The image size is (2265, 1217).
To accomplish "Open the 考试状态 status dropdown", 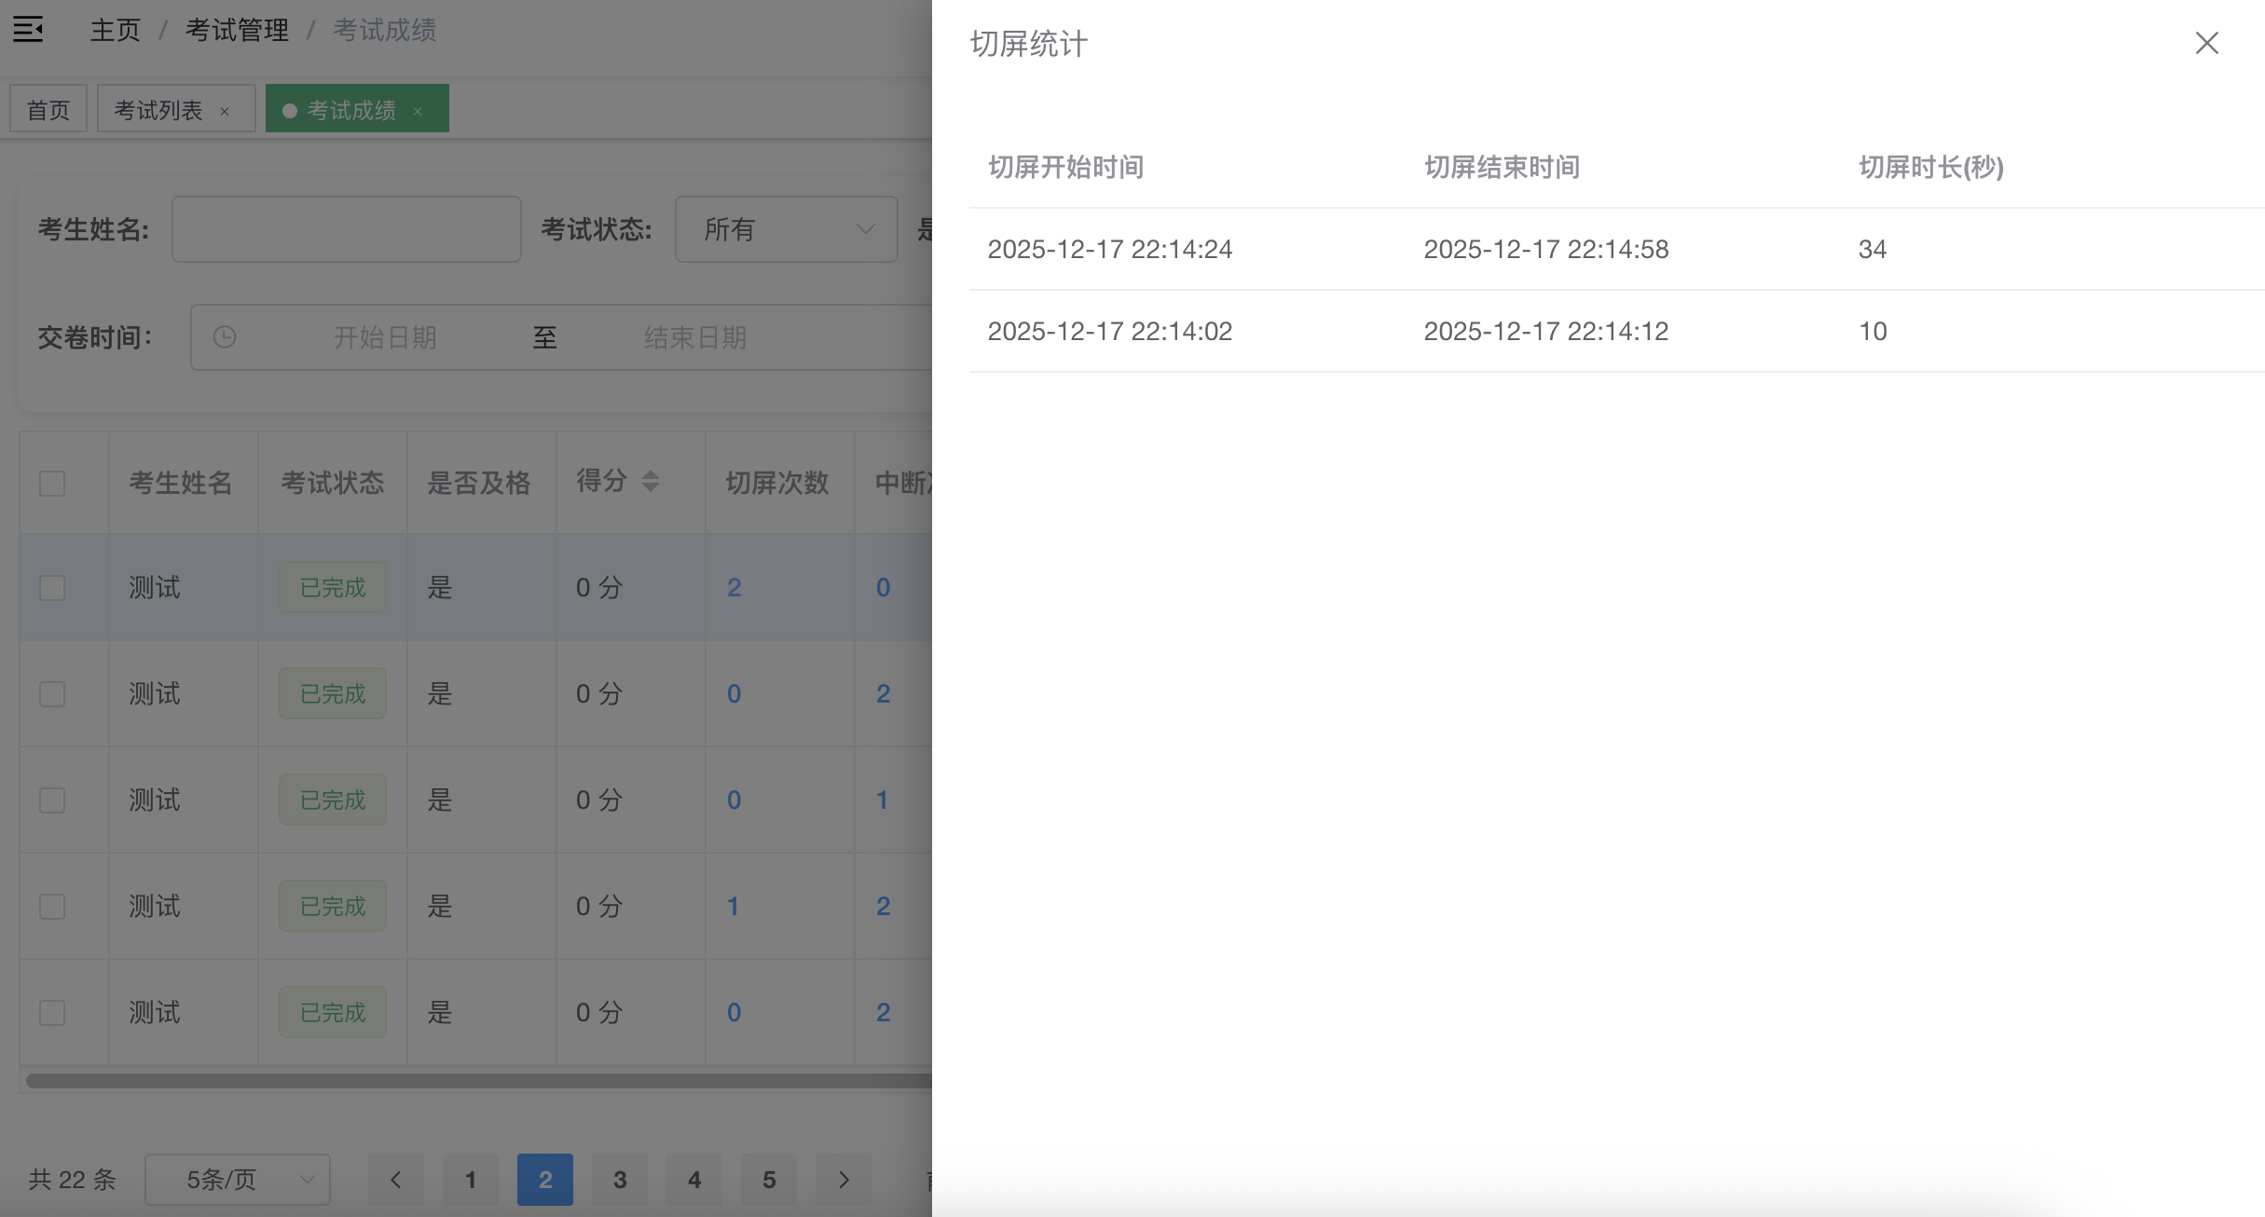I will [x=786, y=229].
